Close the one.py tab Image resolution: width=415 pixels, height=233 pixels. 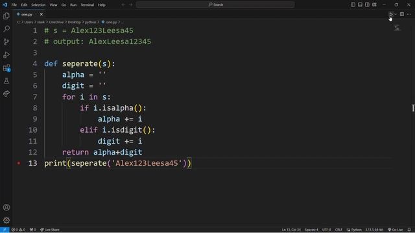tap(41, 14)
